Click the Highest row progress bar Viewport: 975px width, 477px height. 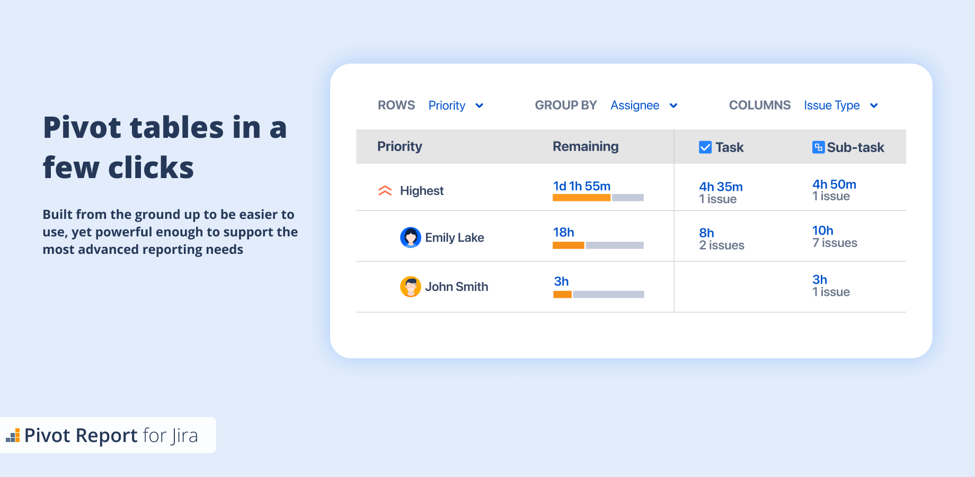pos(598,198)
